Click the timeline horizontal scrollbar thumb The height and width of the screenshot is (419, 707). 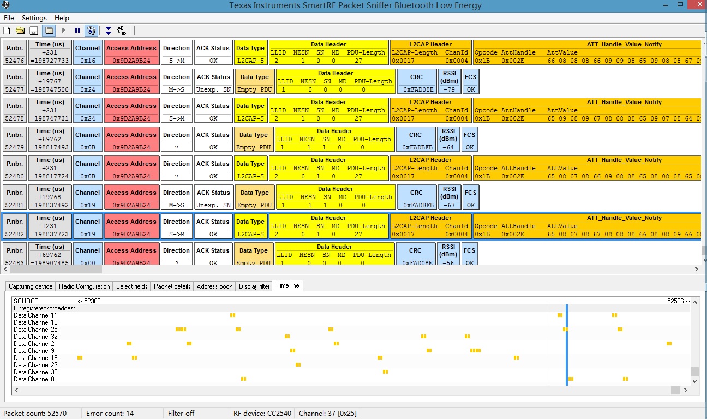pyautogui.click(x=675, y=391)
